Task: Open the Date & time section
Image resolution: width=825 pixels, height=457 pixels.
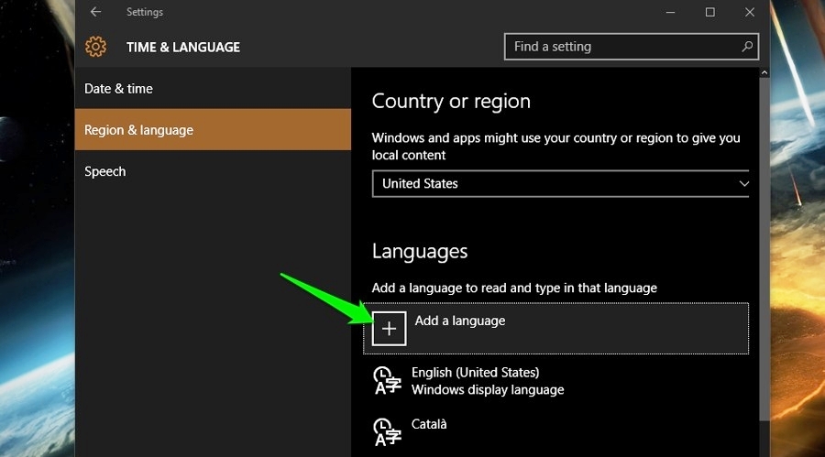Action: pos(213,88)
